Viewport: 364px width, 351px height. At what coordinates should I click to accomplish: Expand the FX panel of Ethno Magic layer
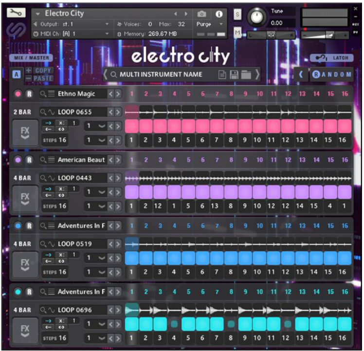click(x=25, y=133)
